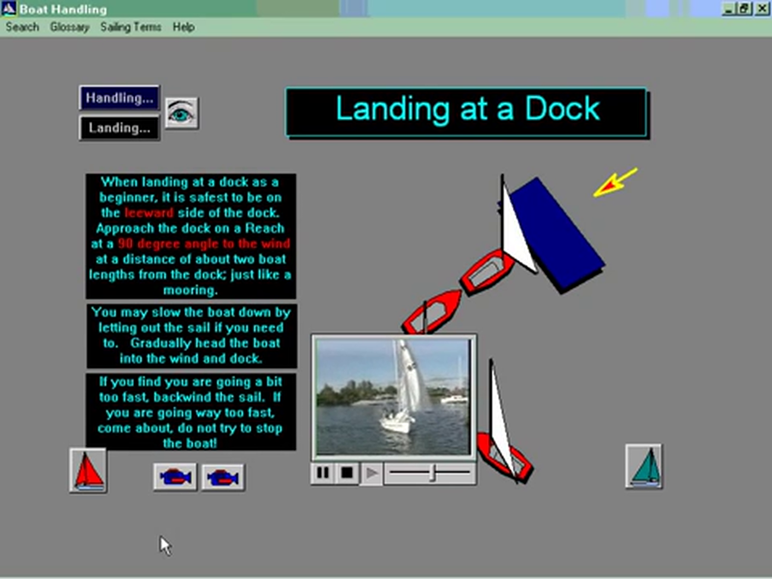
Task: Close the Boat Handling window
Action: pyautogui.click(x=761, y=8)
